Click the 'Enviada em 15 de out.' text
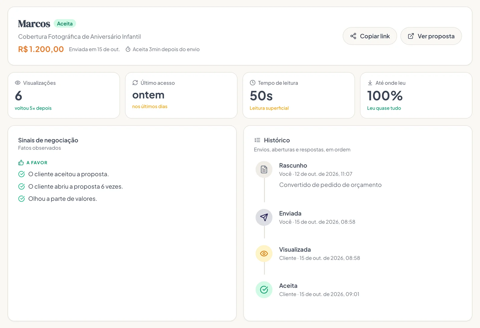 point(94,49)
